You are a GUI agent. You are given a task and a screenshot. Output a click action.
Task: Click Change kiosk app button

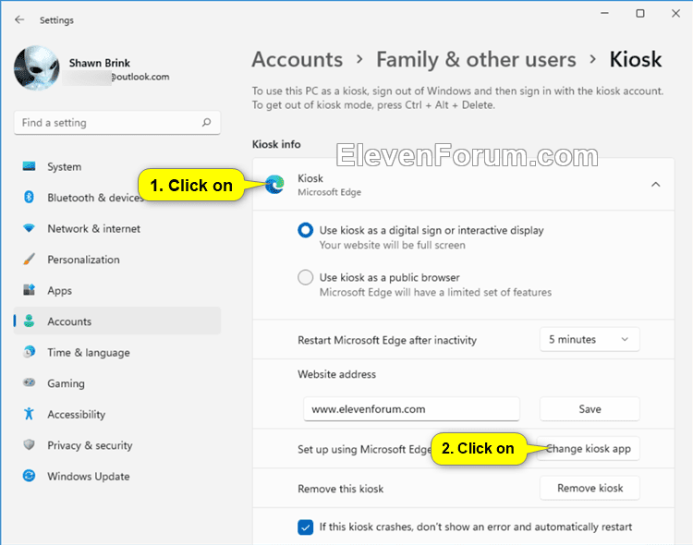(589, 449)
